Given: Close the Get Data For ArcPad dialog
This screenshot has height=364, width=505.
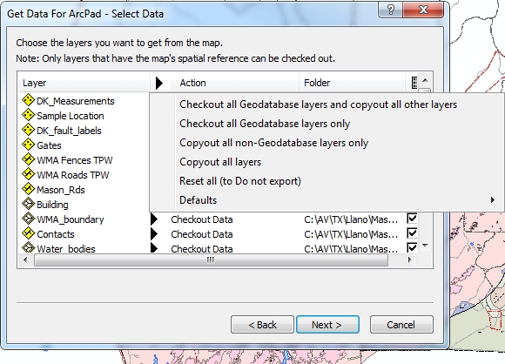Looking at the screenshot, I should (423, 10).
